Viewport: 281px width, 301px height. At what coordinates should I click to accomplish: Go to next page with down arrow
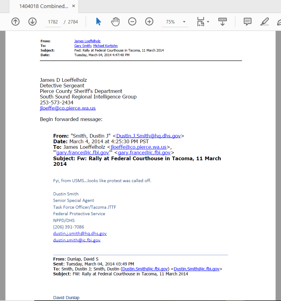point(32,22)
